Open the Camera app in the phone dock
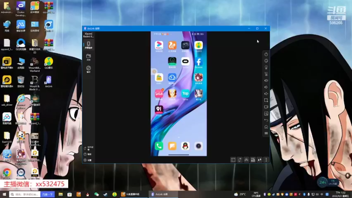The image size is (352, 198). (x=198, y=146)
